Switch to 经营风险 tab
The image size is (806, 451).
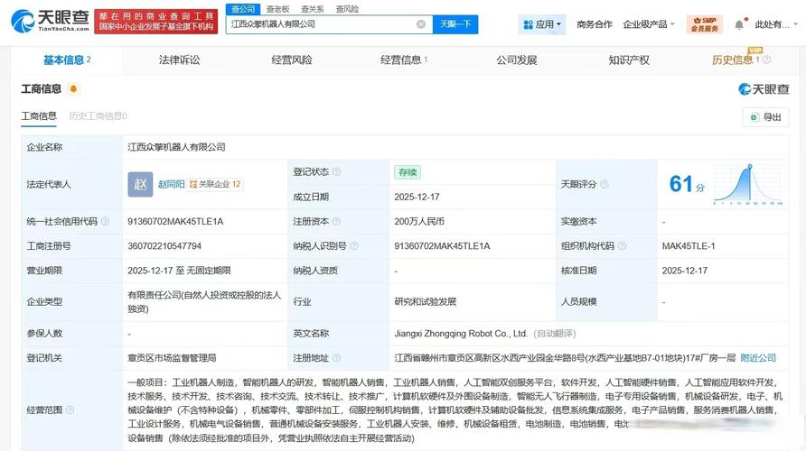tap(292, 60)
